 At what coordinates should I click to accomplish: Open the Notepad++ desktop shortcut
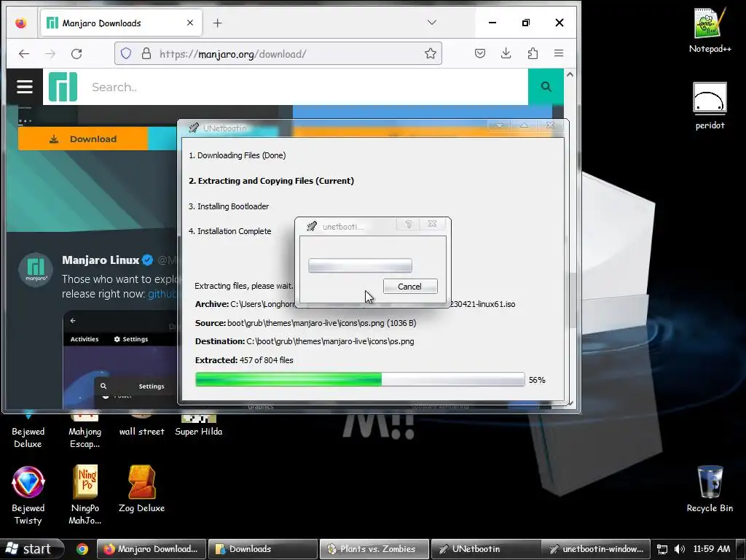coord(710,30)
